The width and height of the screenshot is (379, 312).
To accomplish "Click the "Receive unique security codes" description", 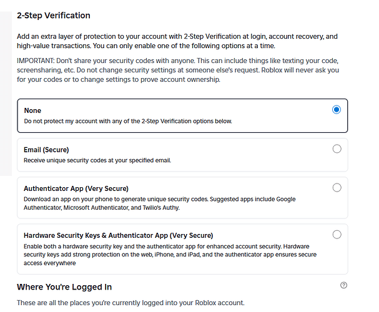I will point(97,160).
